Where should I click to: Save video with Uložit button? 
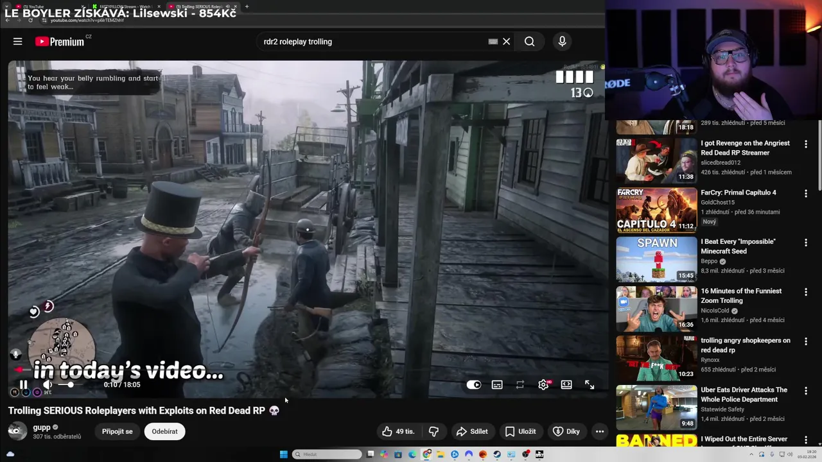coord(520,431)
